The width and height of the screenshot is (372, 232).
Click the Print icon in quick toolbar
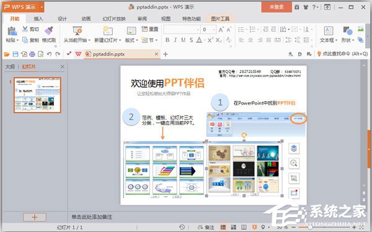pos(32,54)
